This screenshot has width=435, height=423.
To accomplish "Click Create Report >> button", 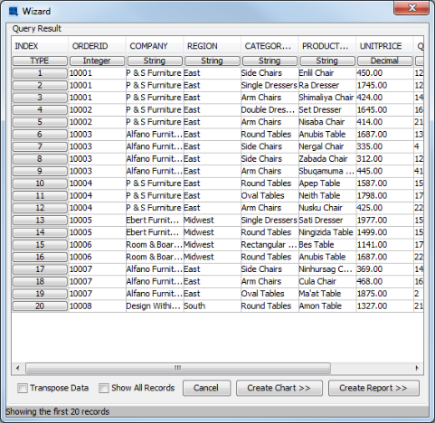I will [x=374, y=388].
